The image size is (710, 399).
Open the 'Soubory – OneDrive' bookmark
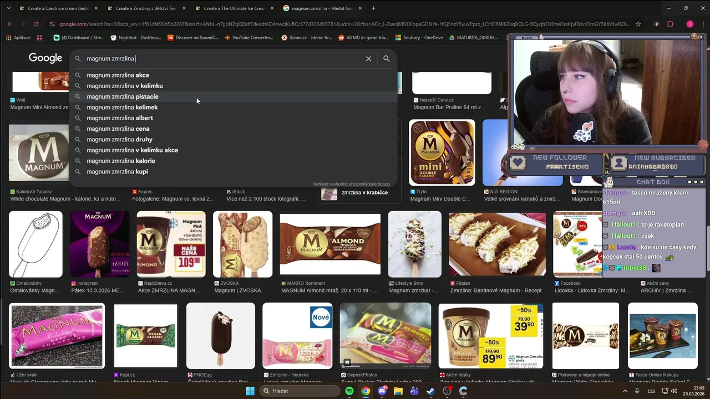(x=419, y=38)
